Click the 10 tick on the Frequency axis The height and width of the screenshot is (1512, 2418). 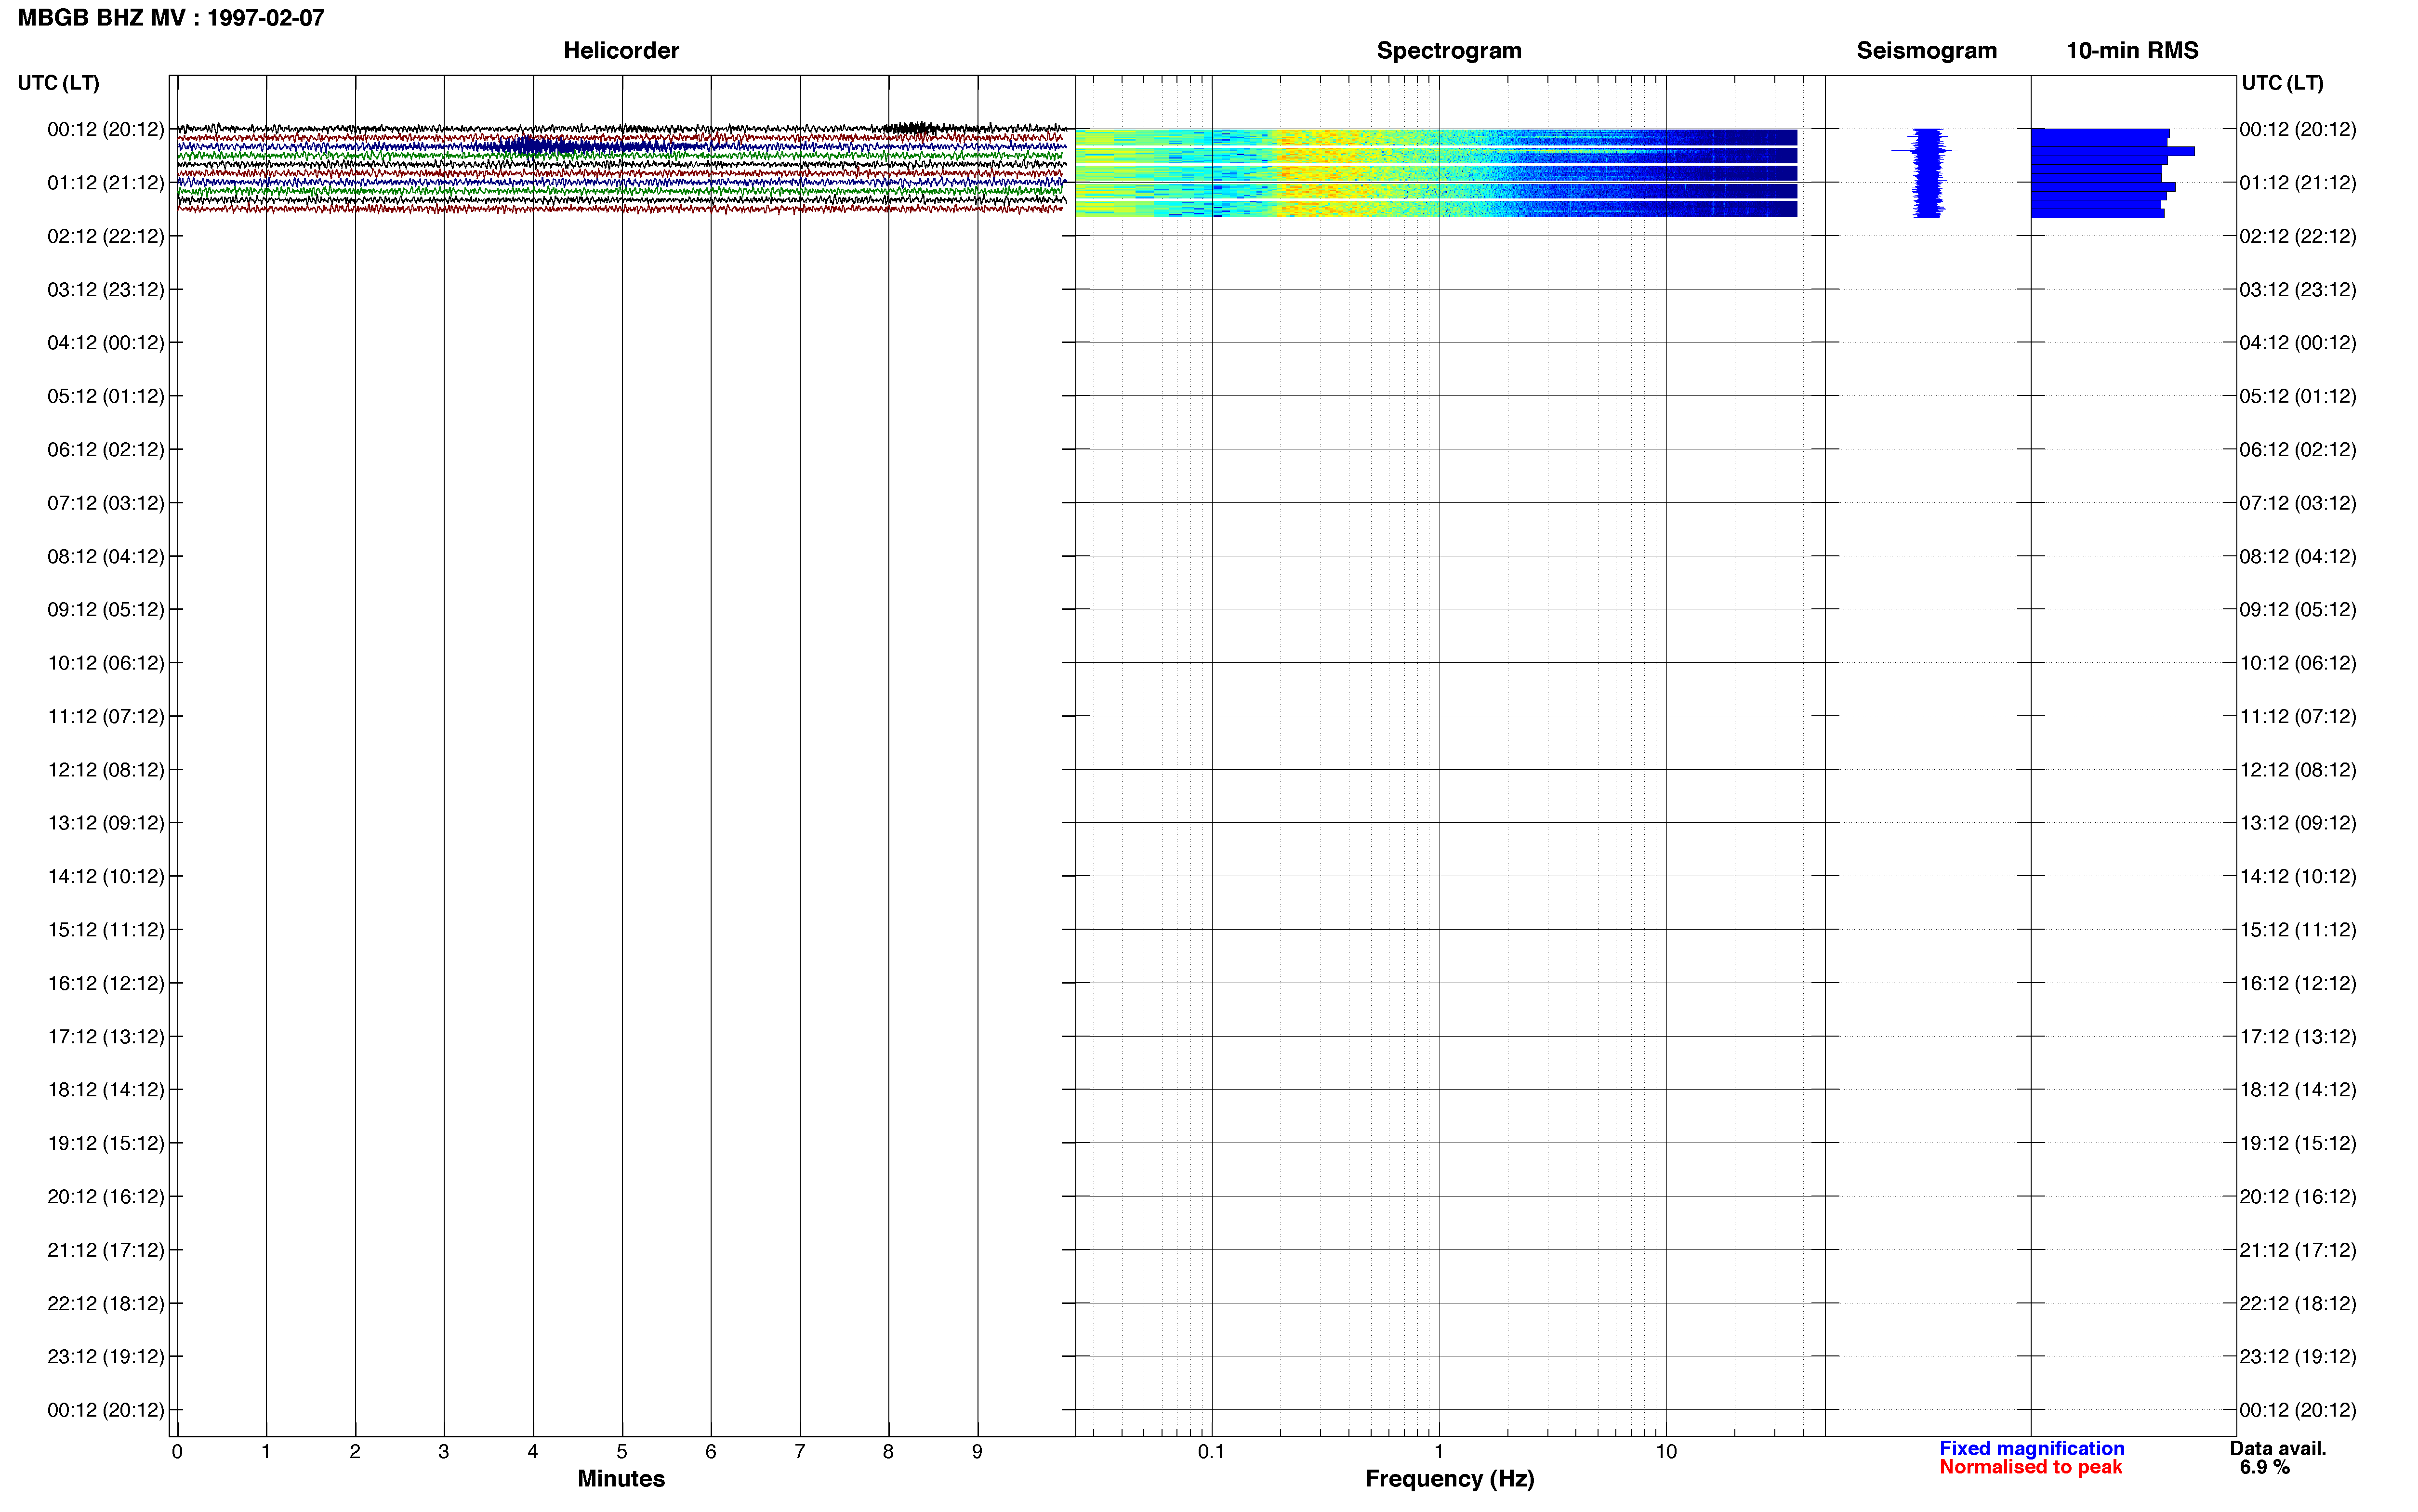pos(1666,1451)
